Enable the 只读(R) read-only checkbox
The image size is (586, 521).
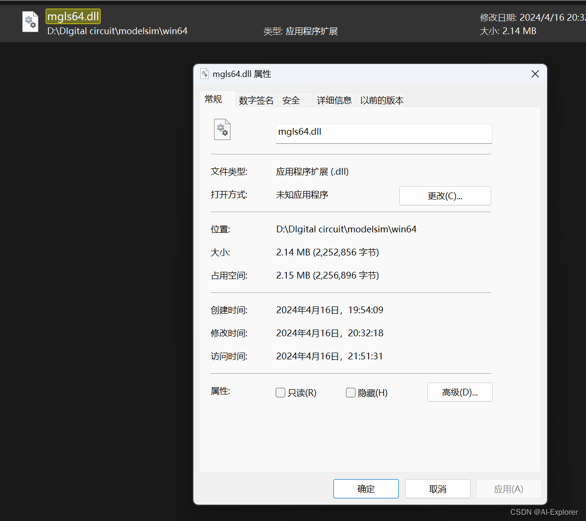pos(280,393)
